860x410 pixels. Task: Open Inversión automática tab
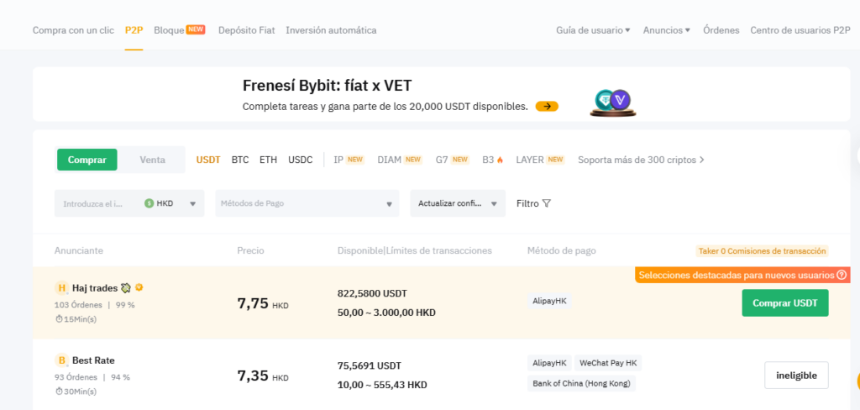(331, 30)
